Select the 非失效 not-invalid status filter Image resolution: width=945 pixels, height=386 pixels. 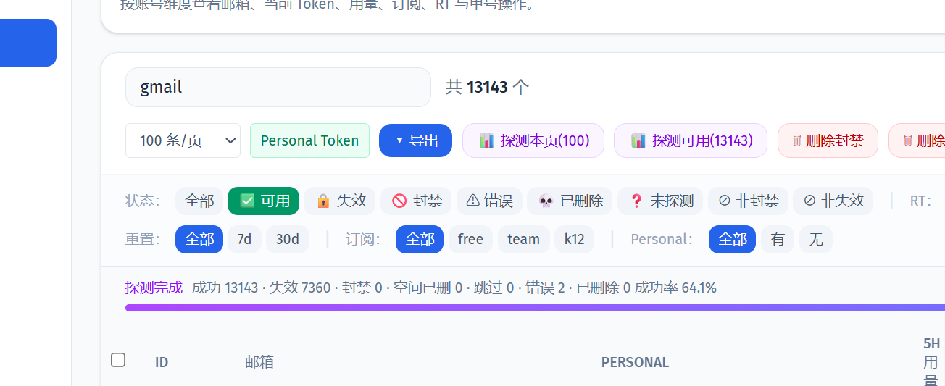coord(833,201)
